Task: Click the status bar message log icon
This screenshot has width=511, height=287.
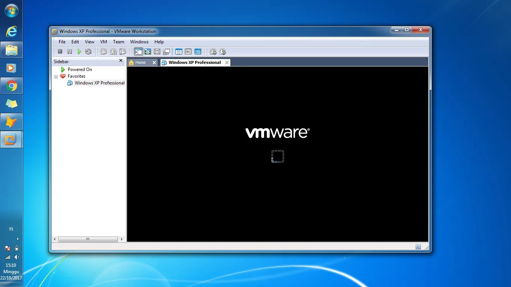Action: pyautogui.click(x=418, y=247)
